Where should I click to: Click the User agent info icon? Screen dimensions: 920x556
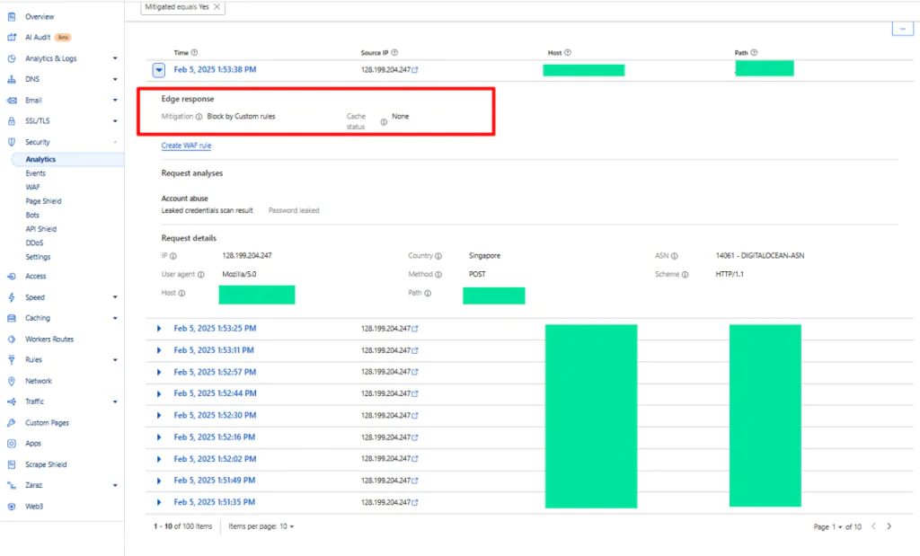coord(200,275)
